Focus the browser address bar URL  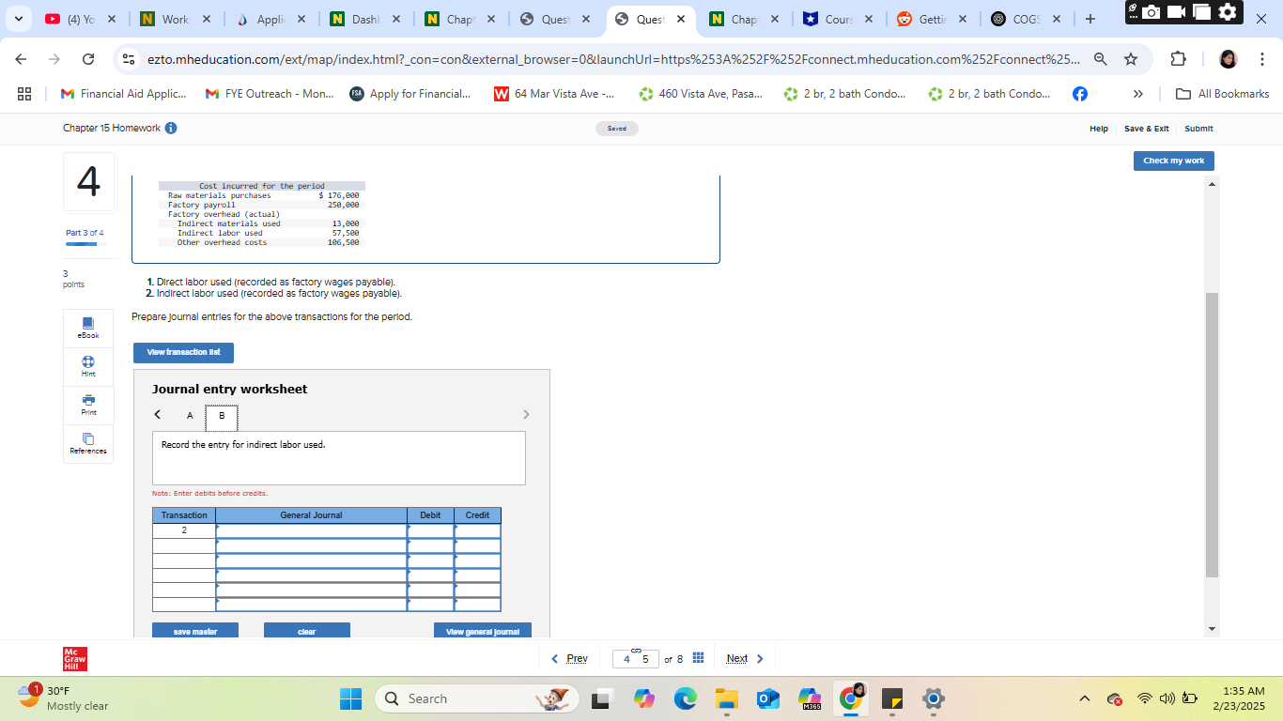point(612,59)
